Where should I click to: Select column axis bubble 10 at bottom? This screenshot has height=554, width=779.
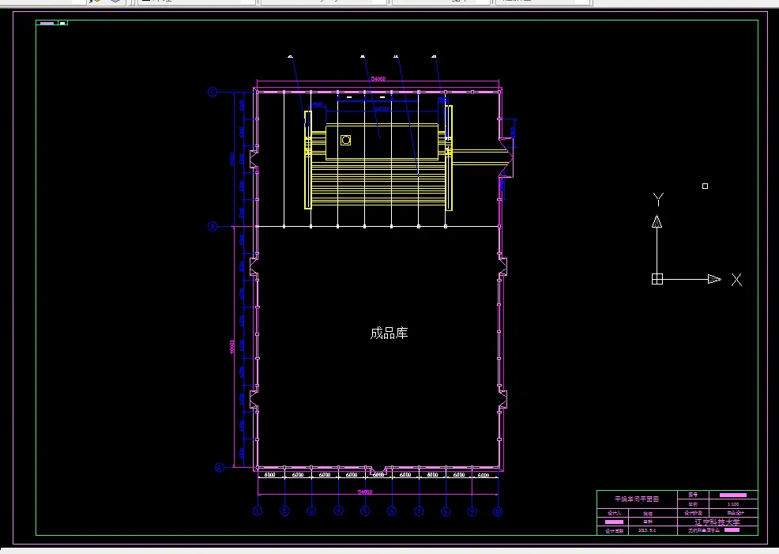click(498, 511)
